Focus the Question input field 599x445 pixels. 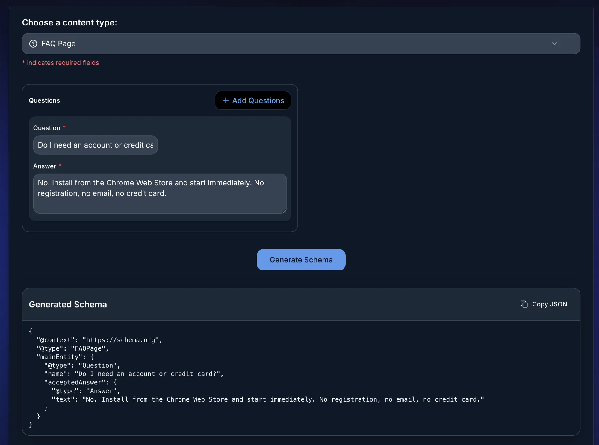(x=95, y=145)
